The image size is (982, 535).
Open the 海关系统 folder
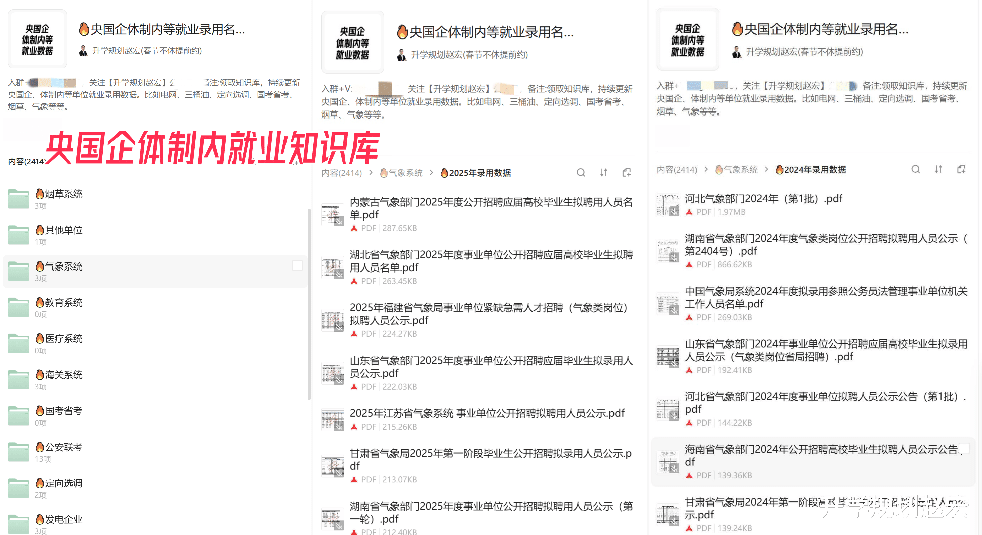click(x=63, y=375)
